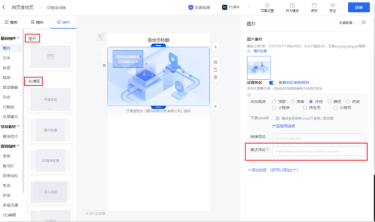Open settings icon in right canvas toolbar
The width and height of the screenshot is (375, 222).
215,62
